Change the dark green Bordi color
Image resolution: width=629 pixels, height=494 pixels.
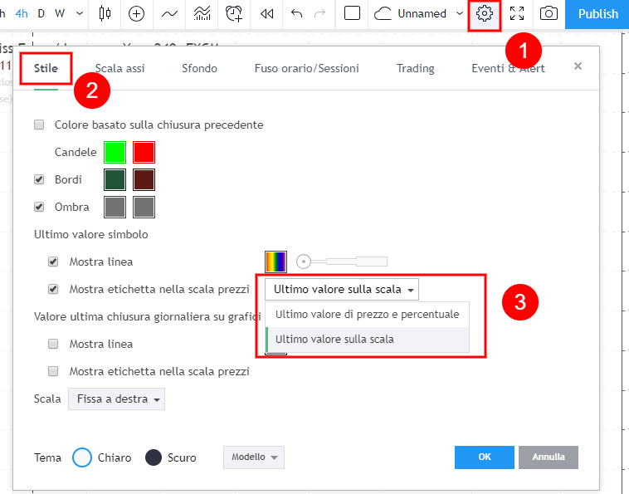115,179
